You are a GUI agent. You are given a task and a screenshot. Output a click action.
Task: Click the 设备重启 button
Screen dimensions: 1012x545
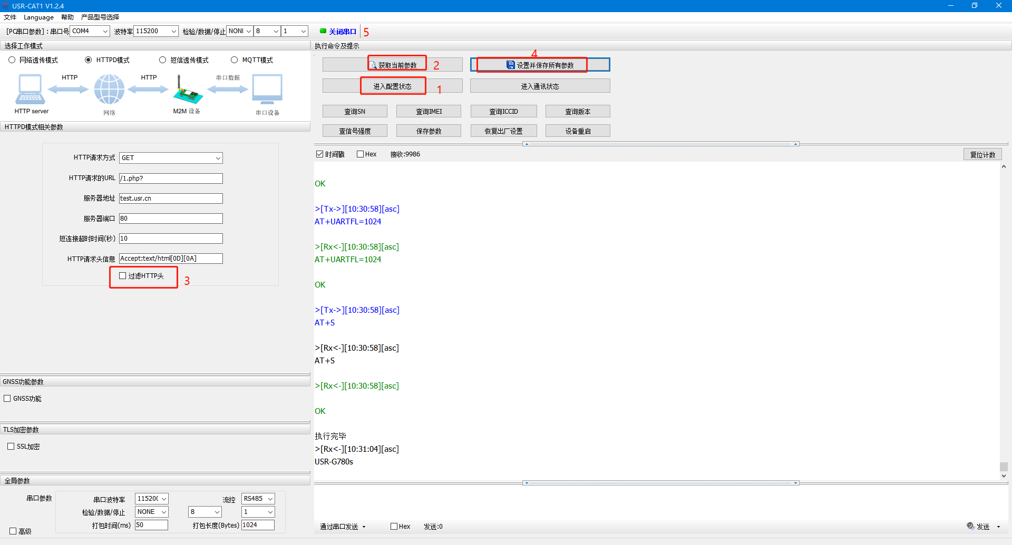578,131
